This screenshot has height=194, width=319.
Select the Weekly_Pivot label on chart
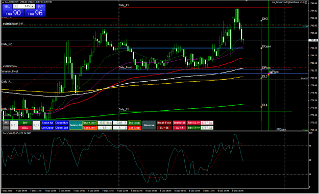(x=10, y=71)
